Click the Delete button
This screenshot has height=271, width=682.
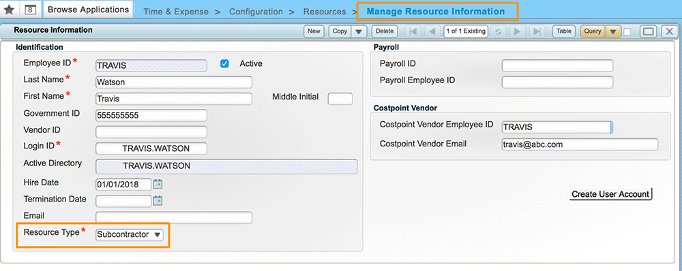coord(385,31)
